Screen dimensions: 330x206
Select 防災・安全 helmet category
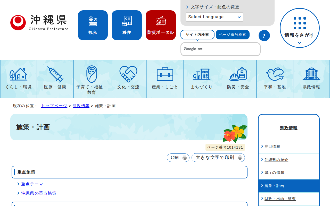(238, 79)
